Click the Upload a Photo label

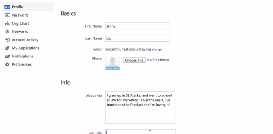point(112,68)
